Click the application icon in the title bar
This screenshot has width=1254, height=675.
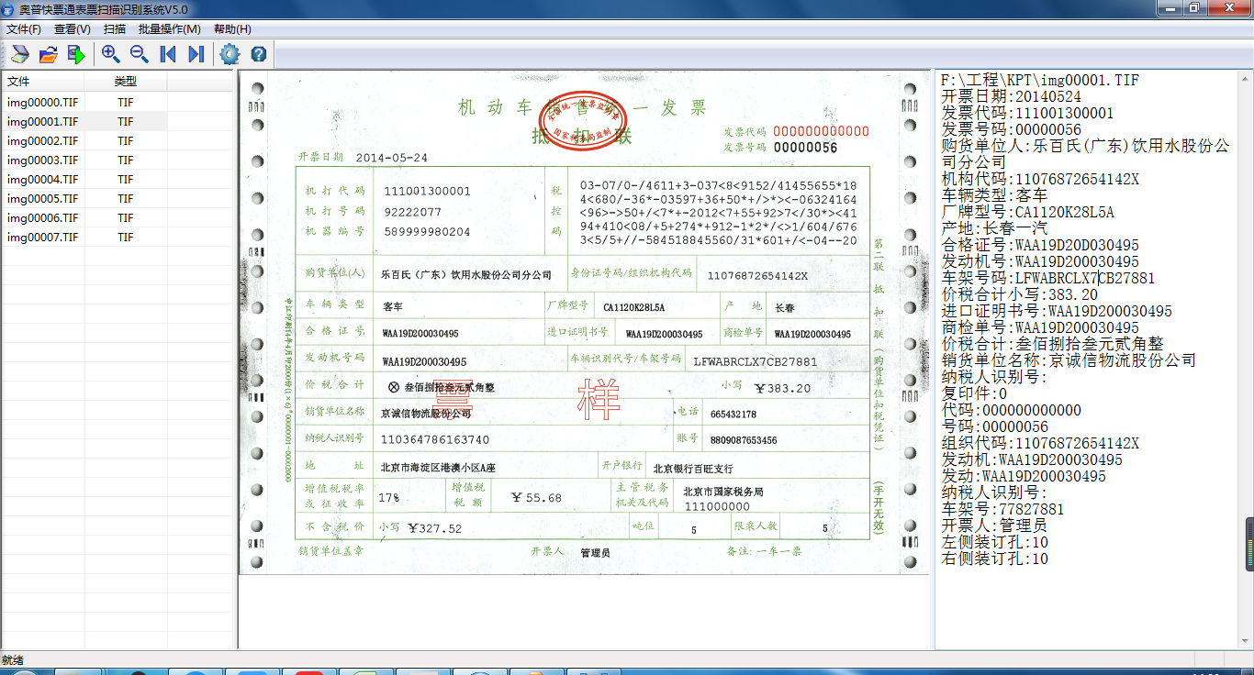point(8,8)
